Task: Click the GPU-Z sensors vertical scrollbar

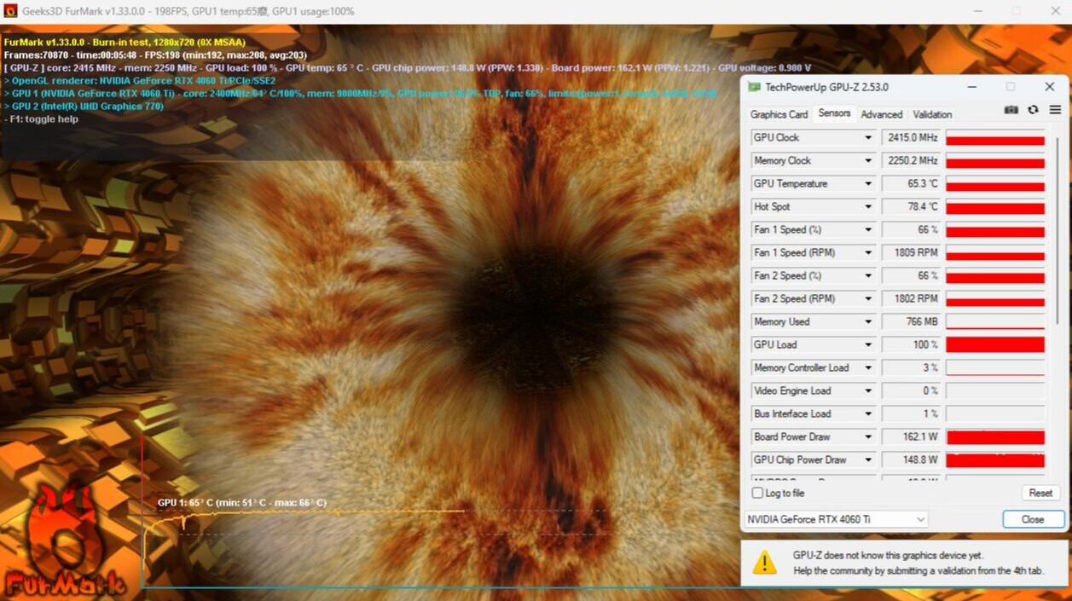Action: (1057, 230)
